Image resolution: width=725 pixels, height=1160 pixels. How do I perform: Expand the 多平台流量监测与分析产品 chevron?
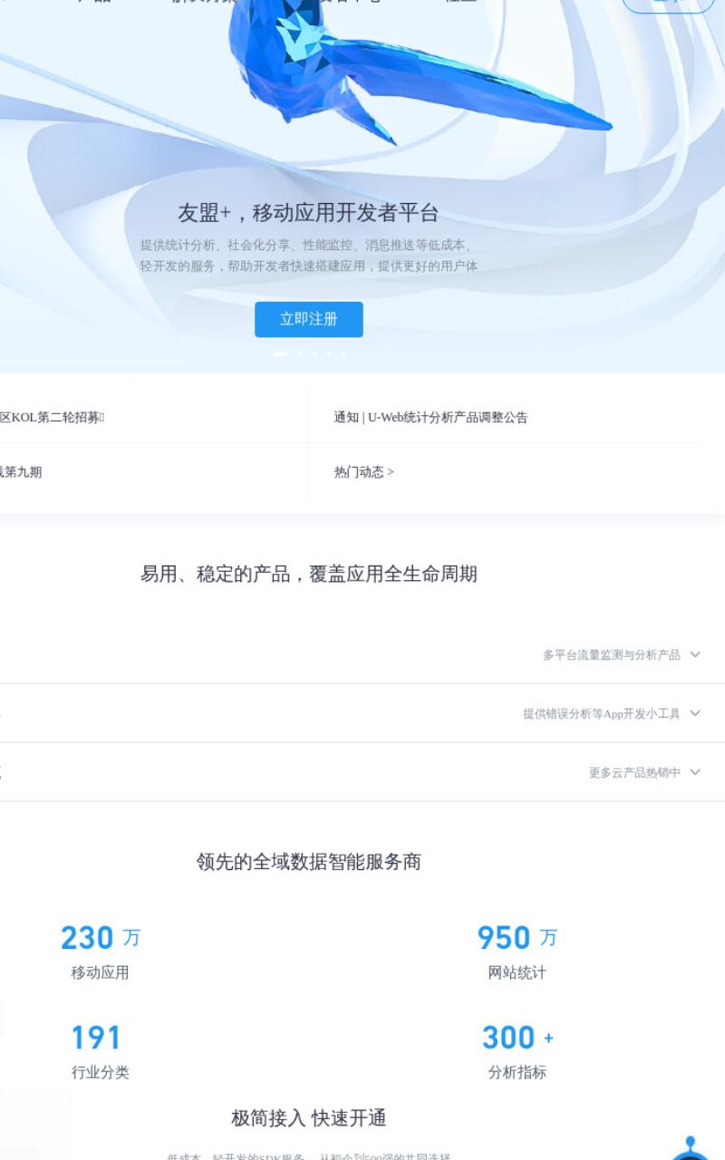tap(695, 654)
